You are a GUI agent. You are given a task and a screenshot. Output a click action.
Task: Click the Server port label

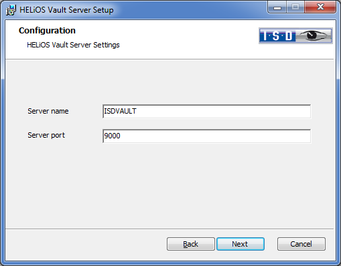point(46,135)
